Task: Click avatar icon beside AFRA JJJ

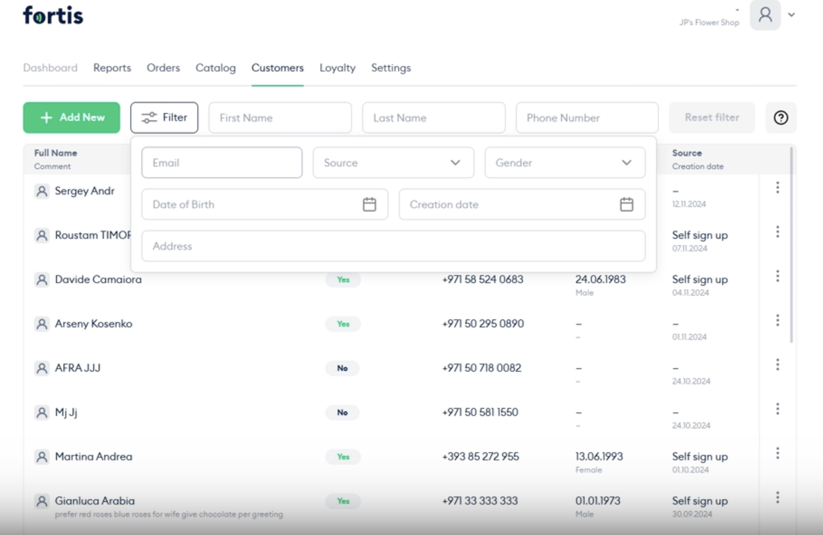Action: pos(42,368)
